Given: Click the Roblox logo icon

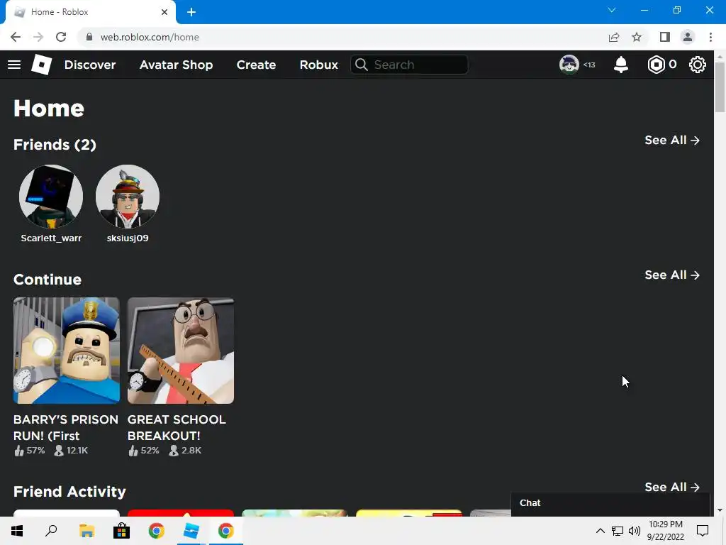Looking at the screenshot, I should 41,65.
